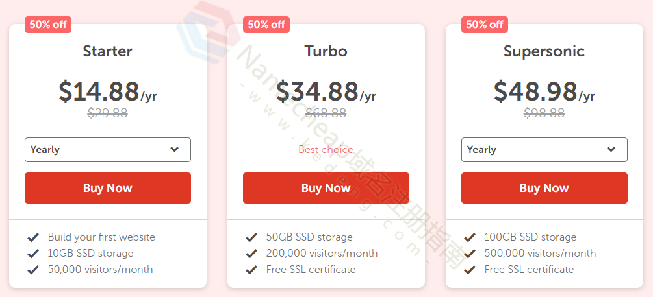
Task: Click the checkmark beside 200,000 visitors/month
Action: (x=251, y=254)
